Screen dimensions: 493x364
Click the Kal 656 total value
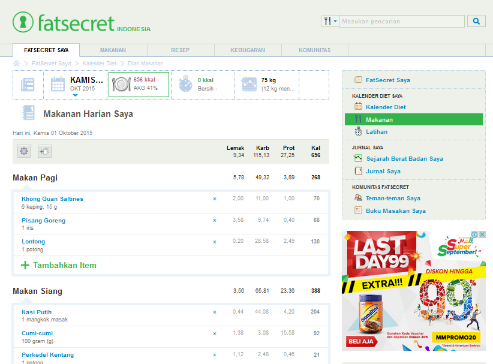(315, 155)
